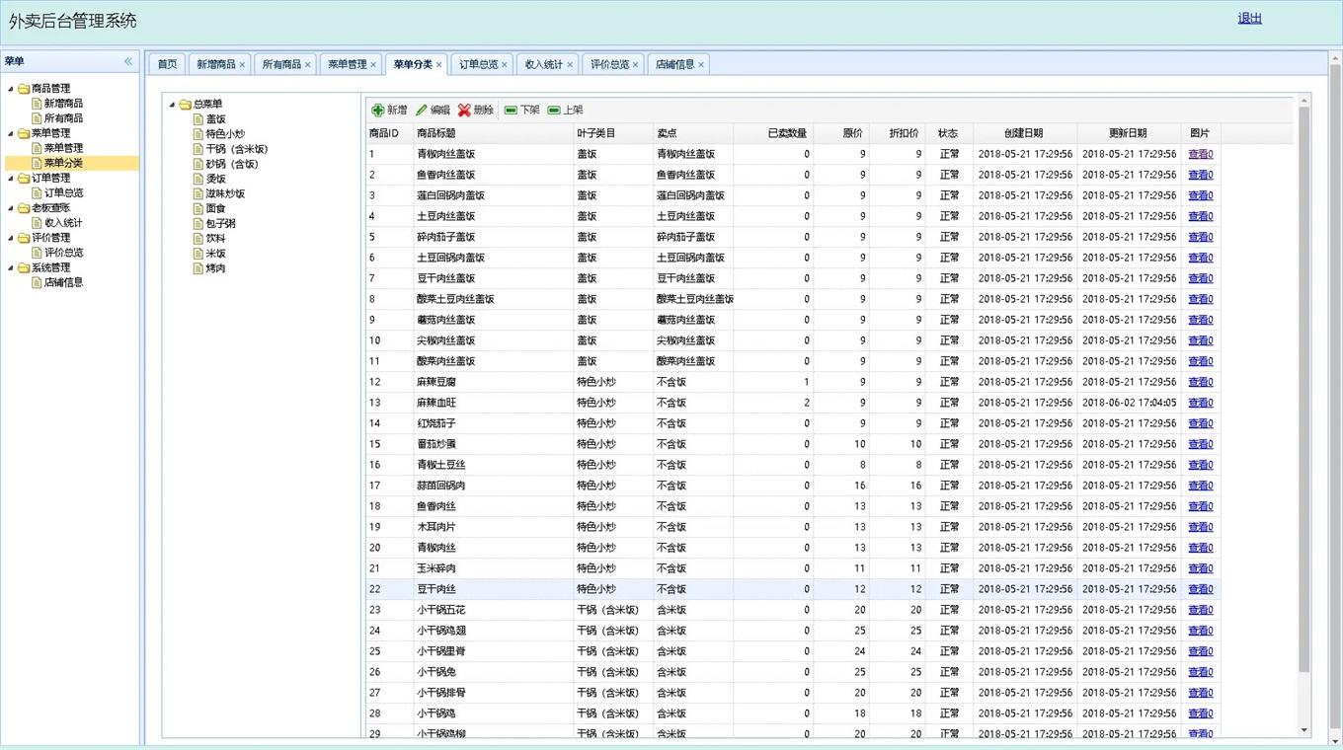
Task: Click the grid's vertical scrollbar up arrow
Action: tap(1303, 101)
